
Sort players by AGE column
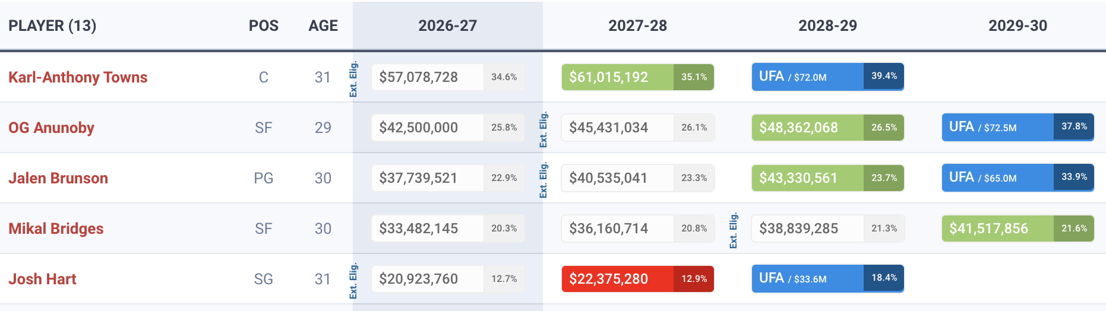pyautogui.click(x=323, y=26)
